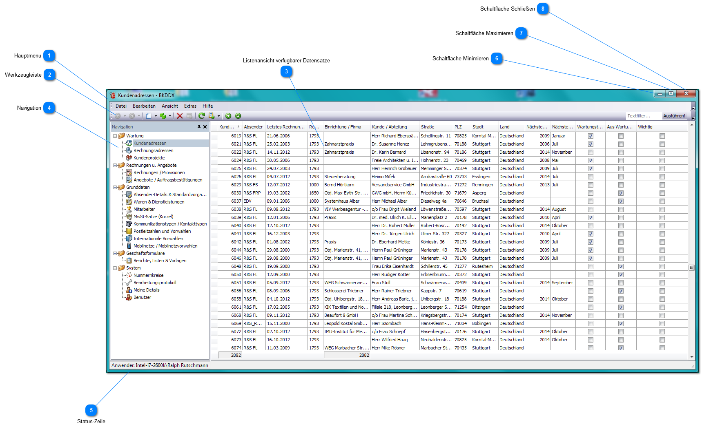Click into the Textfilter input field
The image size is (702, 431).
(x=644, y=116)
